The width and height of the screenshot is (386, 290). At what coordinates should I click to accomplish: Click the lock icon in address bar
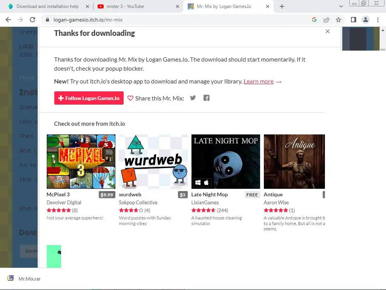coord(47,20)
